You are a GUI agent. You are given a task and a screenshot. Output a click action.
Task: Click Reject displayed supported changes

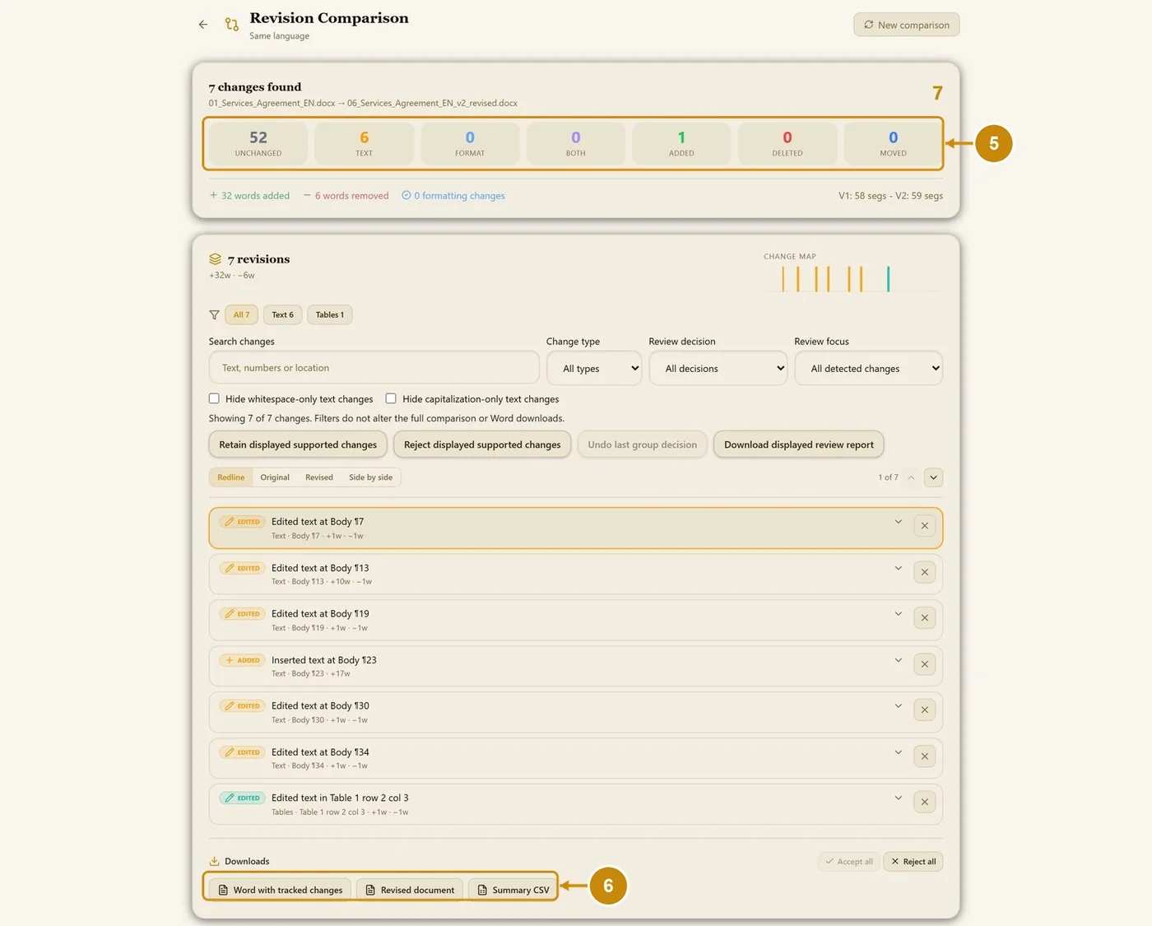482,444
